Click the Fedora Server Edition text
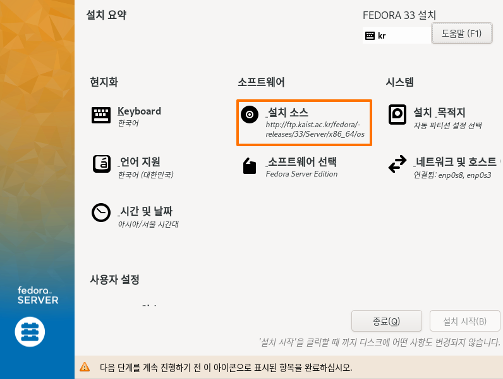 (301, 174)
